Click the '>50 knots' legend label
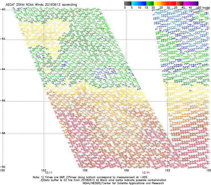 point(203,8)
